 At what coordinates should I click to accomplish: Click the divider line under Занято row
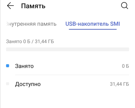[72, 75]
